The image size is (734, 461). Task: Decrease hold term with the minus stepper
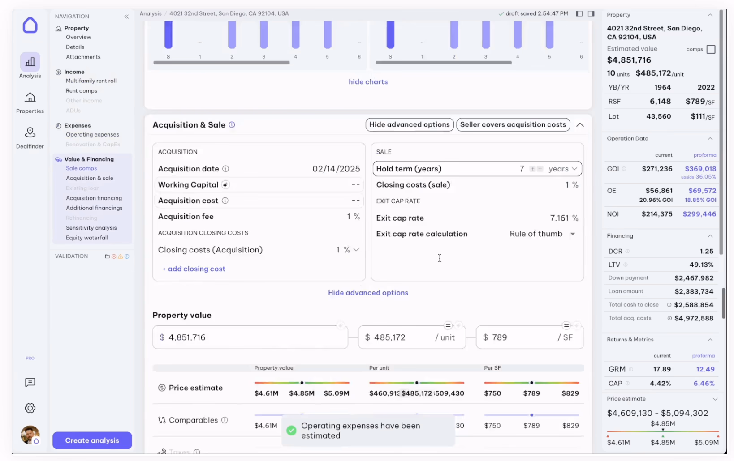tap(540, 169)
